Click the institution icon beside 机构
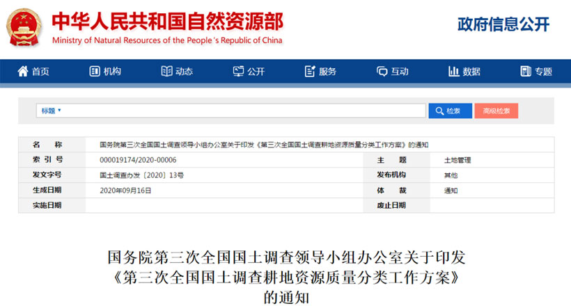This screenshot has height=306, width=571. coord(94,72)
